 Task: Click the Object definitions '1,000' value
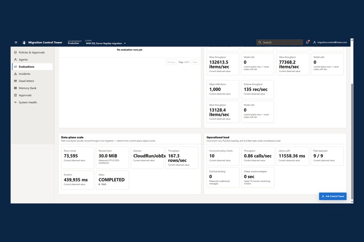click(x=215, y=89)
